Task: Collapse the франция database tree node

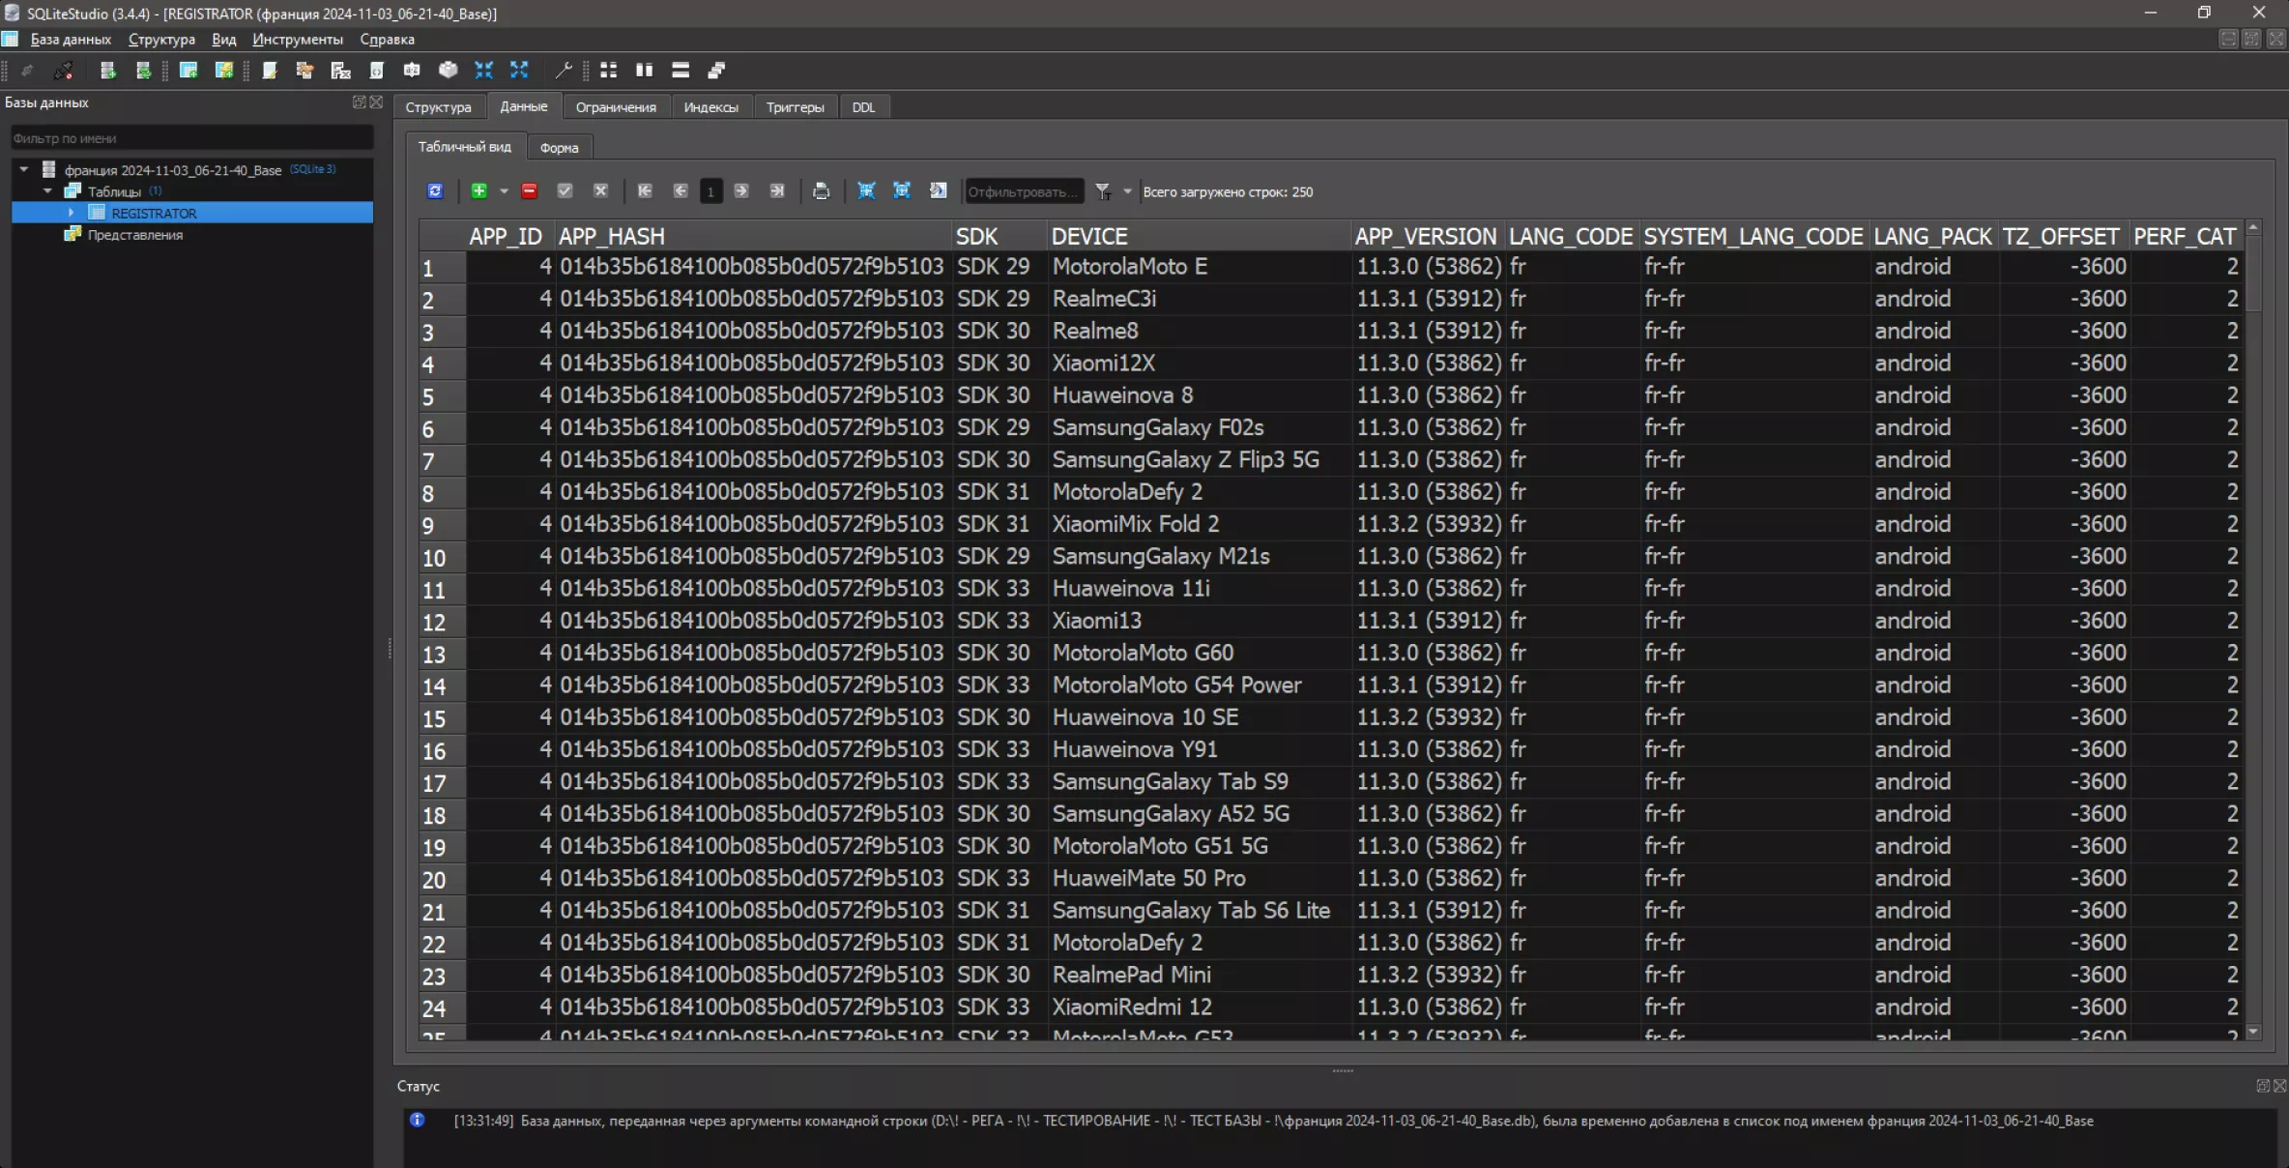Action: click(24, 169)
